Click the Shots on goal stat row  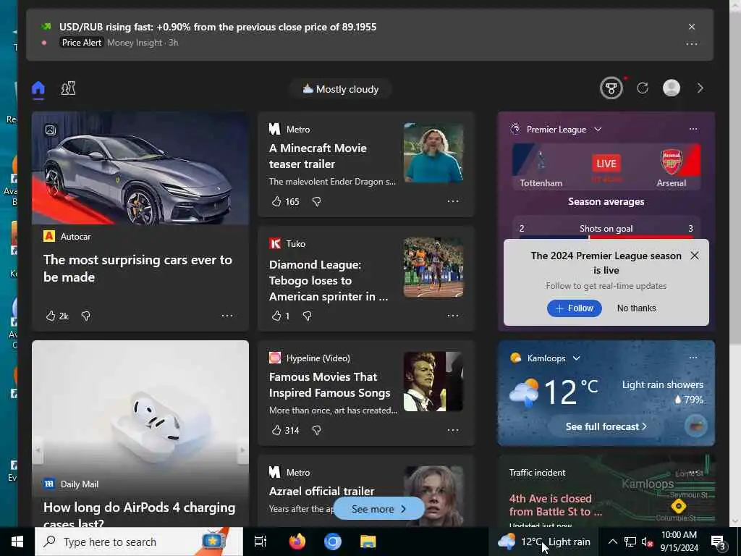click(606, 229)
